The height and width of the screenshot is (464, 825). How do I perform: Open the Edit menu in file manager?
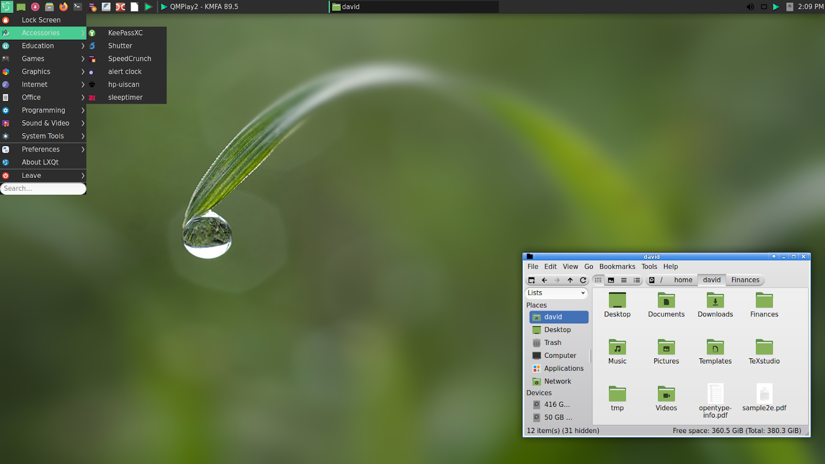pos(551,267)
